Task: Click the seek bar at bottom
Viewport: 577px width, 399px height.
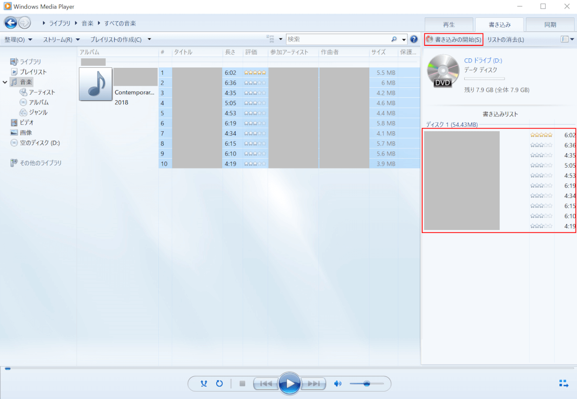Action: coord(290,368)
